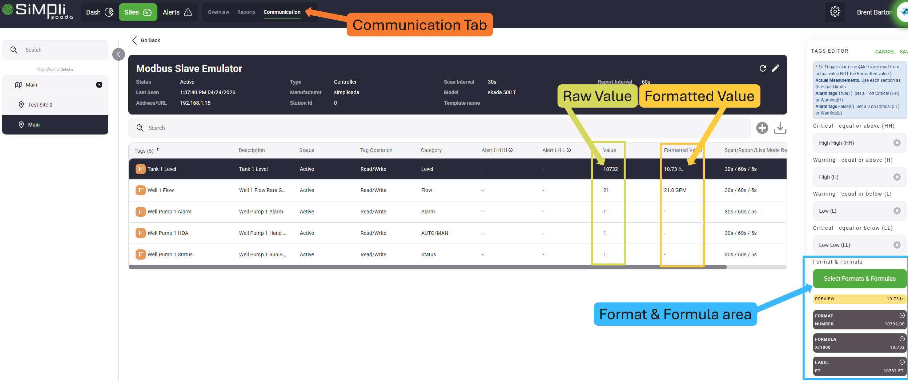Image resolution: width=908 pixels, height=381 pixels.
Task: Click Select Formats & Formulas button
Action: tap(859, 278)
